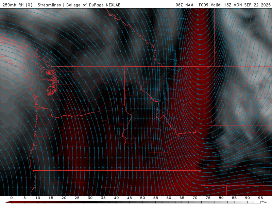The image size is (272, 204).
Task: Click "Valid: 15Z MON SEP 22 2025" text
Action: point(241,5)
